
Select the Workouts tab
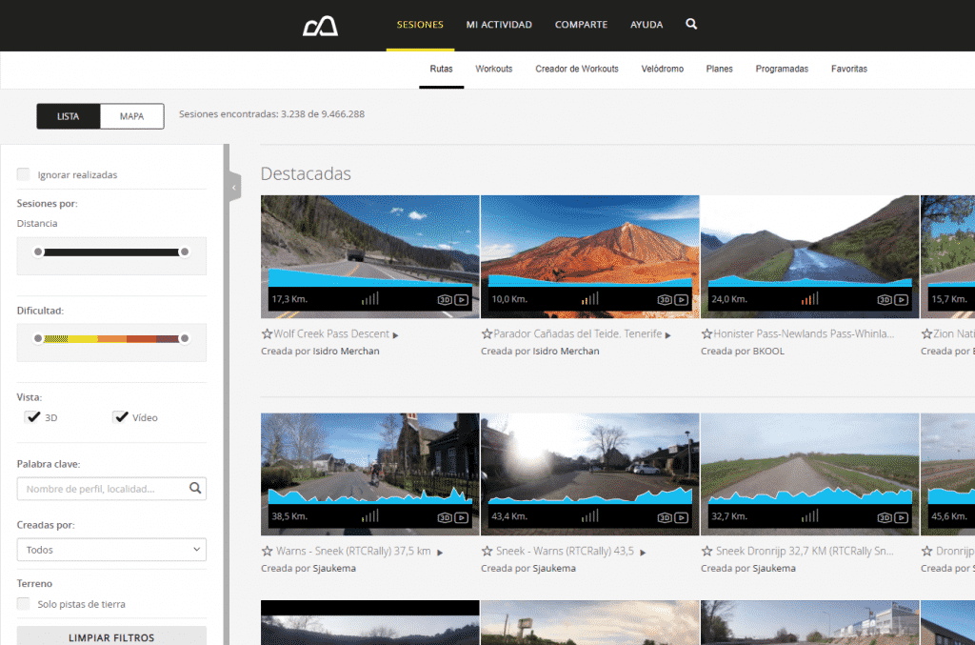494,69
